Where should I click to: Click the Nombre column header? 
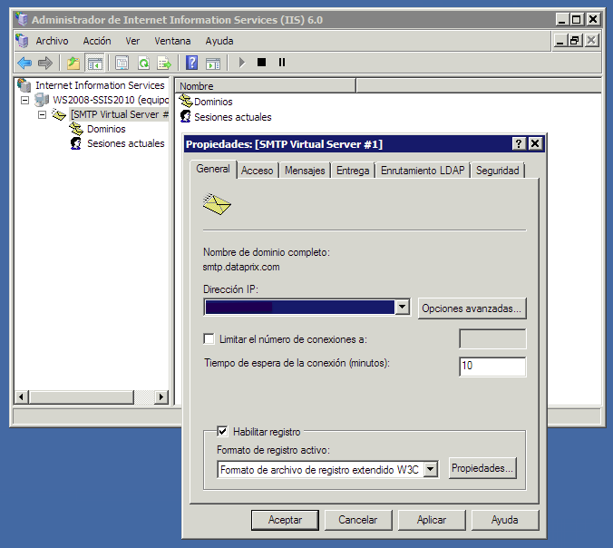(266, 85)
